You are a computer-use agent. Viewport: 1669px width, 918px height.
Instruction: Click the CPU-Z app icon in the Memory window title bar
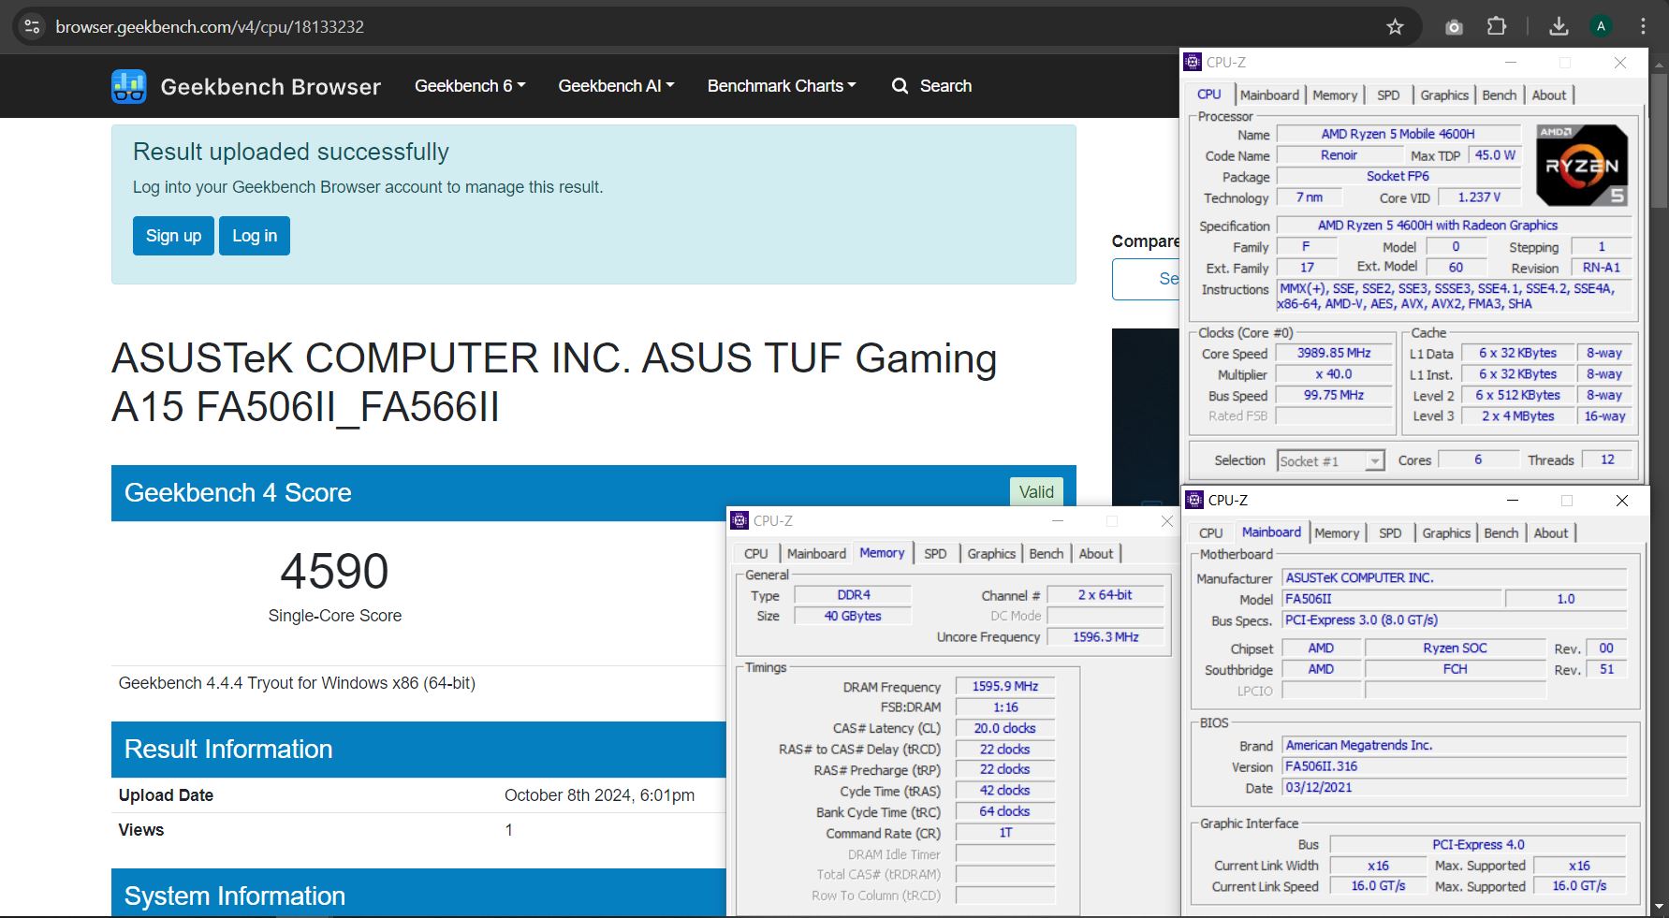point(739,520)
